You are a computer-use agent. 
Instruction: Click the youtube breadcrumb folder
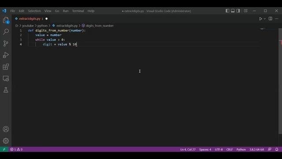[28, 26]
